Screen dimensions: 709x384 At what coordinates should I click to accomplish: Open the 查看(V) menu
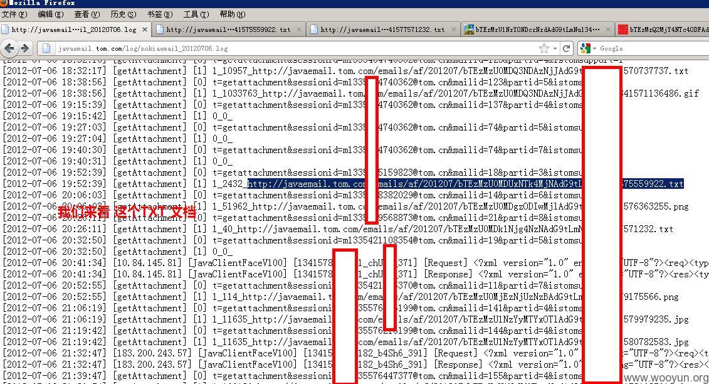coord(87,14)
